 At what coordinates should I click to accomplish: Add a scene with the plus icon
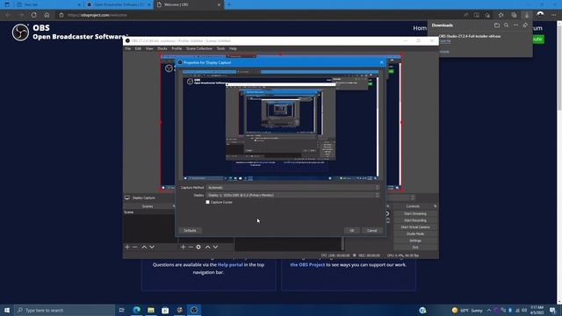click(126, 248)
